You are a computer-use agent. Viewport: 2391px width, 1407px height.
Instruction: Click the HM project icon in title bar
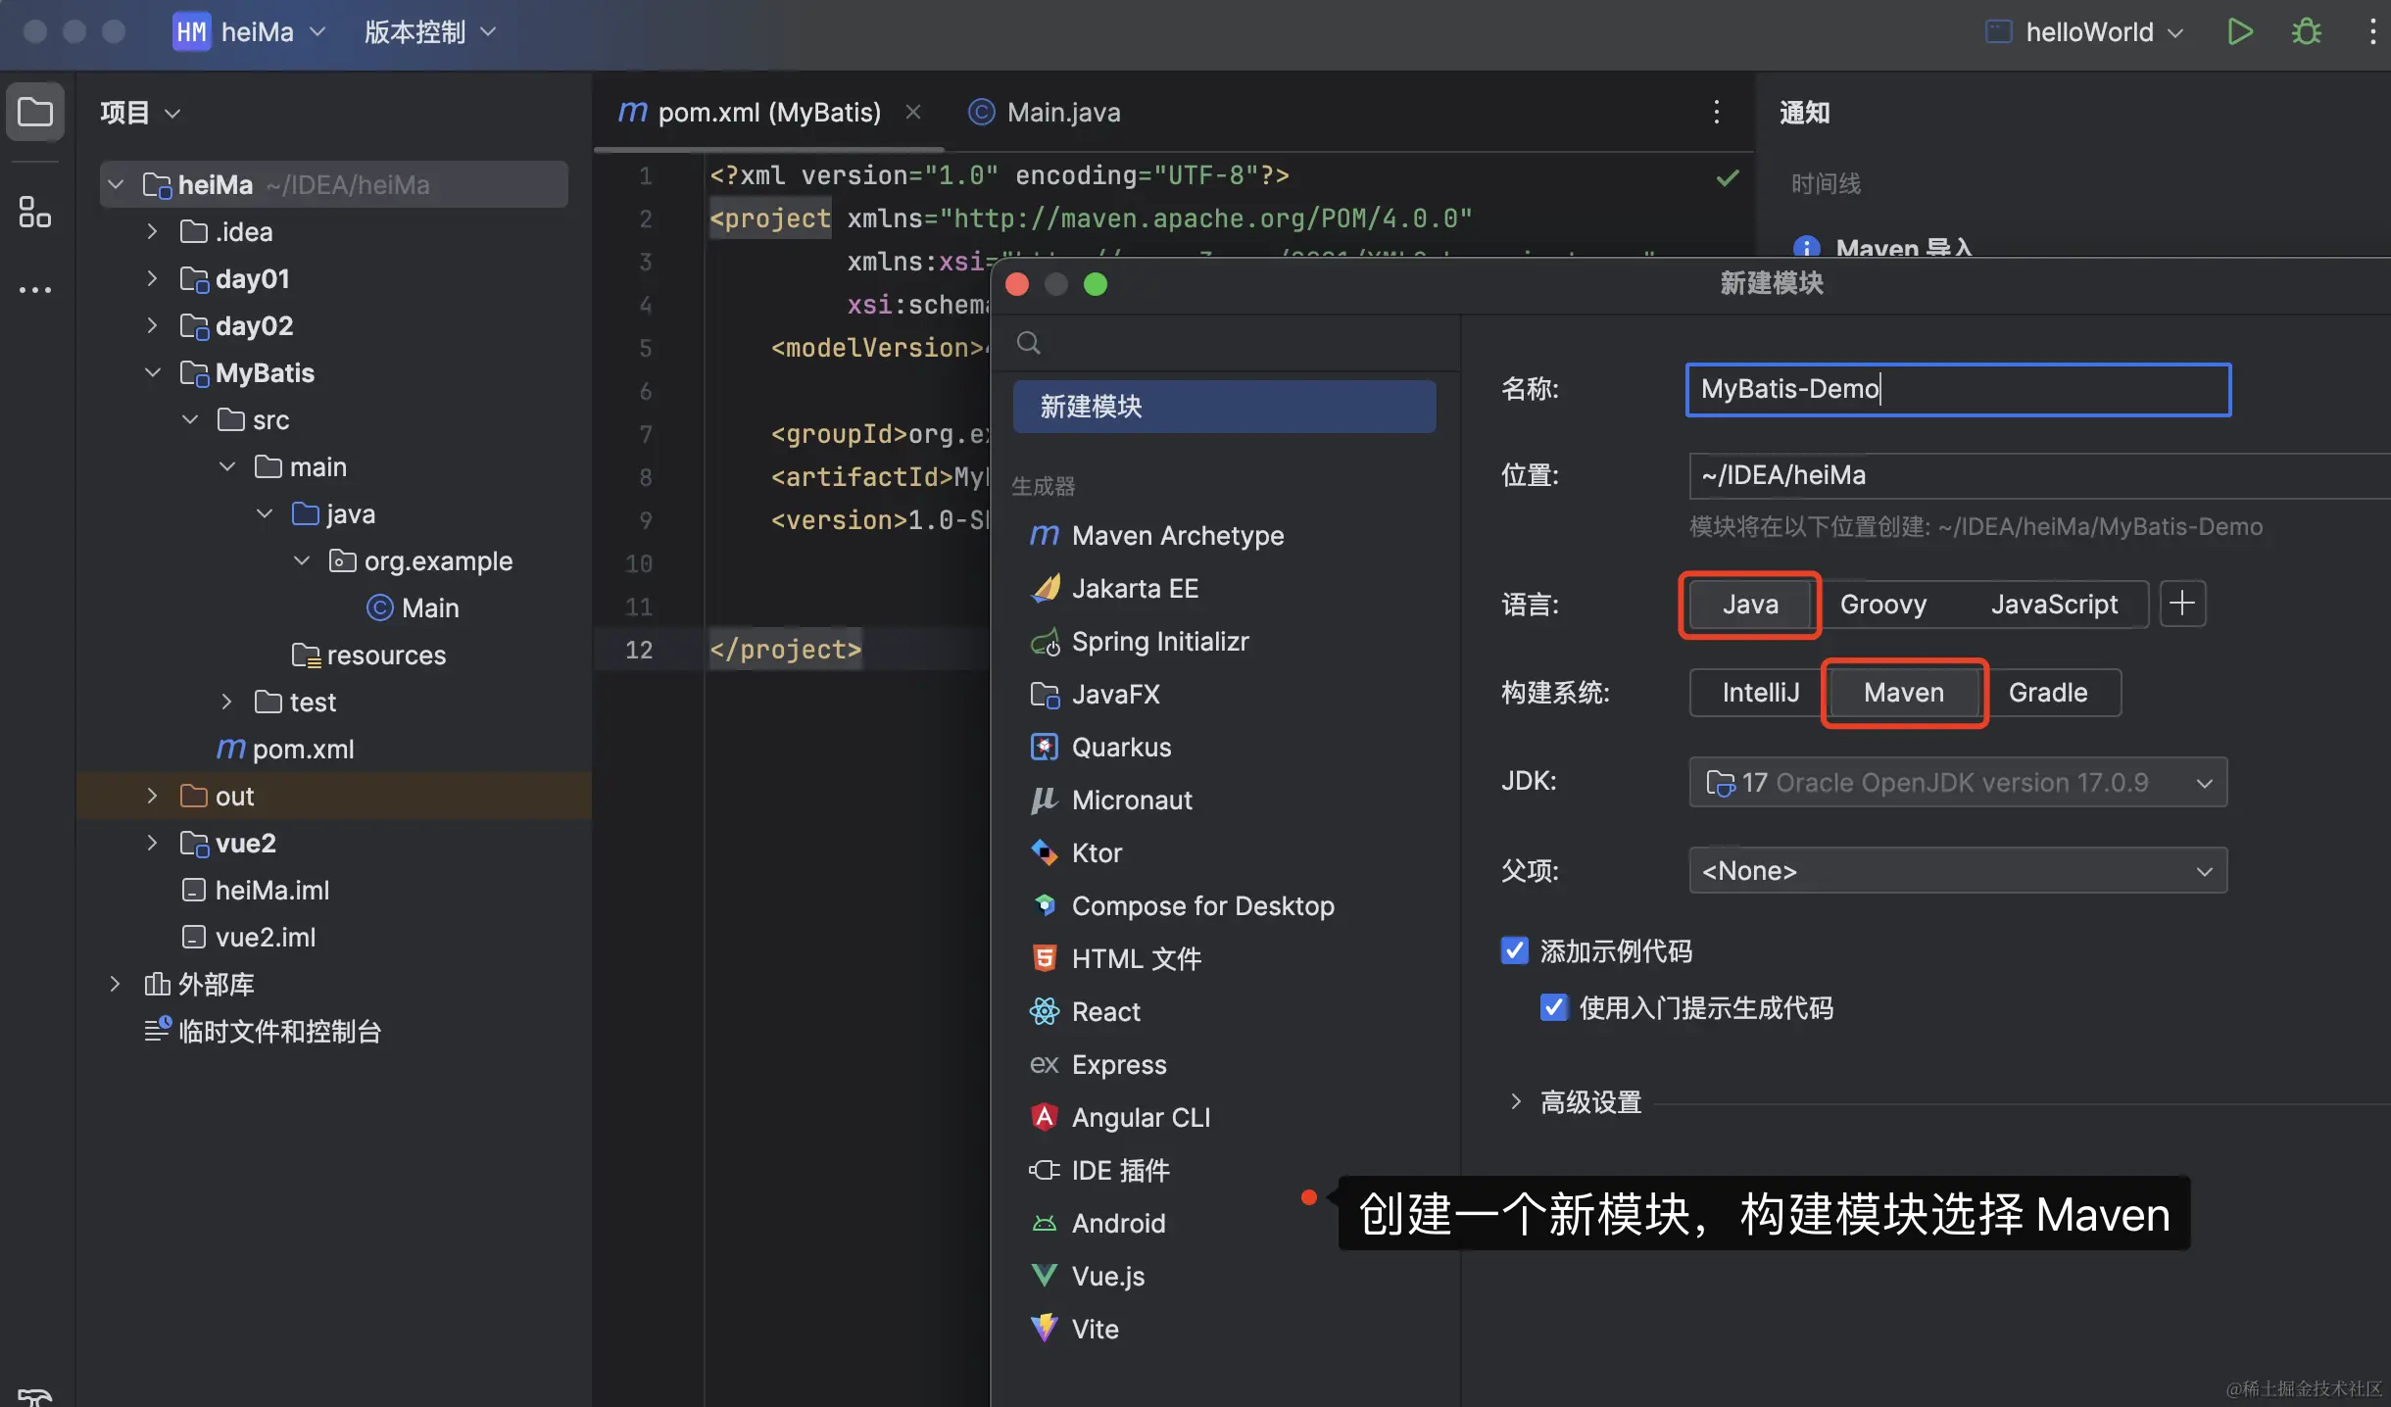(x=191, y=31)
